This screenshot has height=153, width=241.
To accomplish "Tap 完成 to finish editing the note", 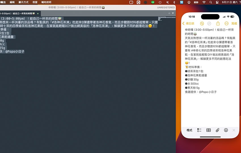I will click(234, 23).
